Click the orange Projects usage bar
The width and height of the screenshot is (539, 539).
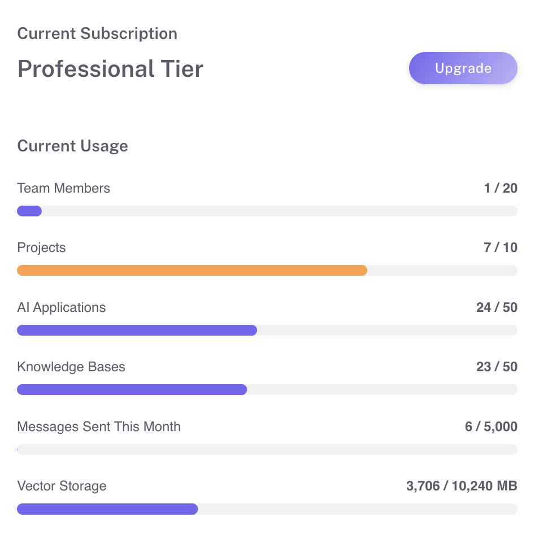pyautogui.click(x=192, y=271)
